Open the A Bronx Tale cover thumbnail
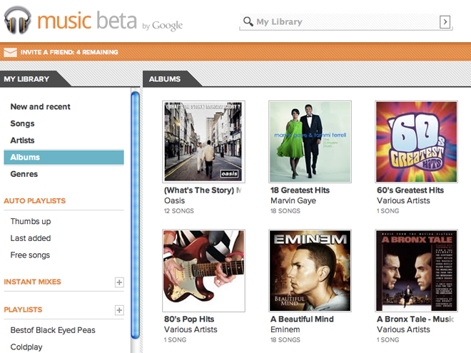The height and width of the screenshot is (353, 471). [416, 271]
